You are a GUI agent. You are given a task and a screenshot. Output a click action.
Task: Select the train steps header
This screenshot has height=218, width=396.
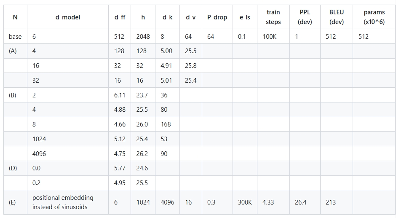point(273,17)
